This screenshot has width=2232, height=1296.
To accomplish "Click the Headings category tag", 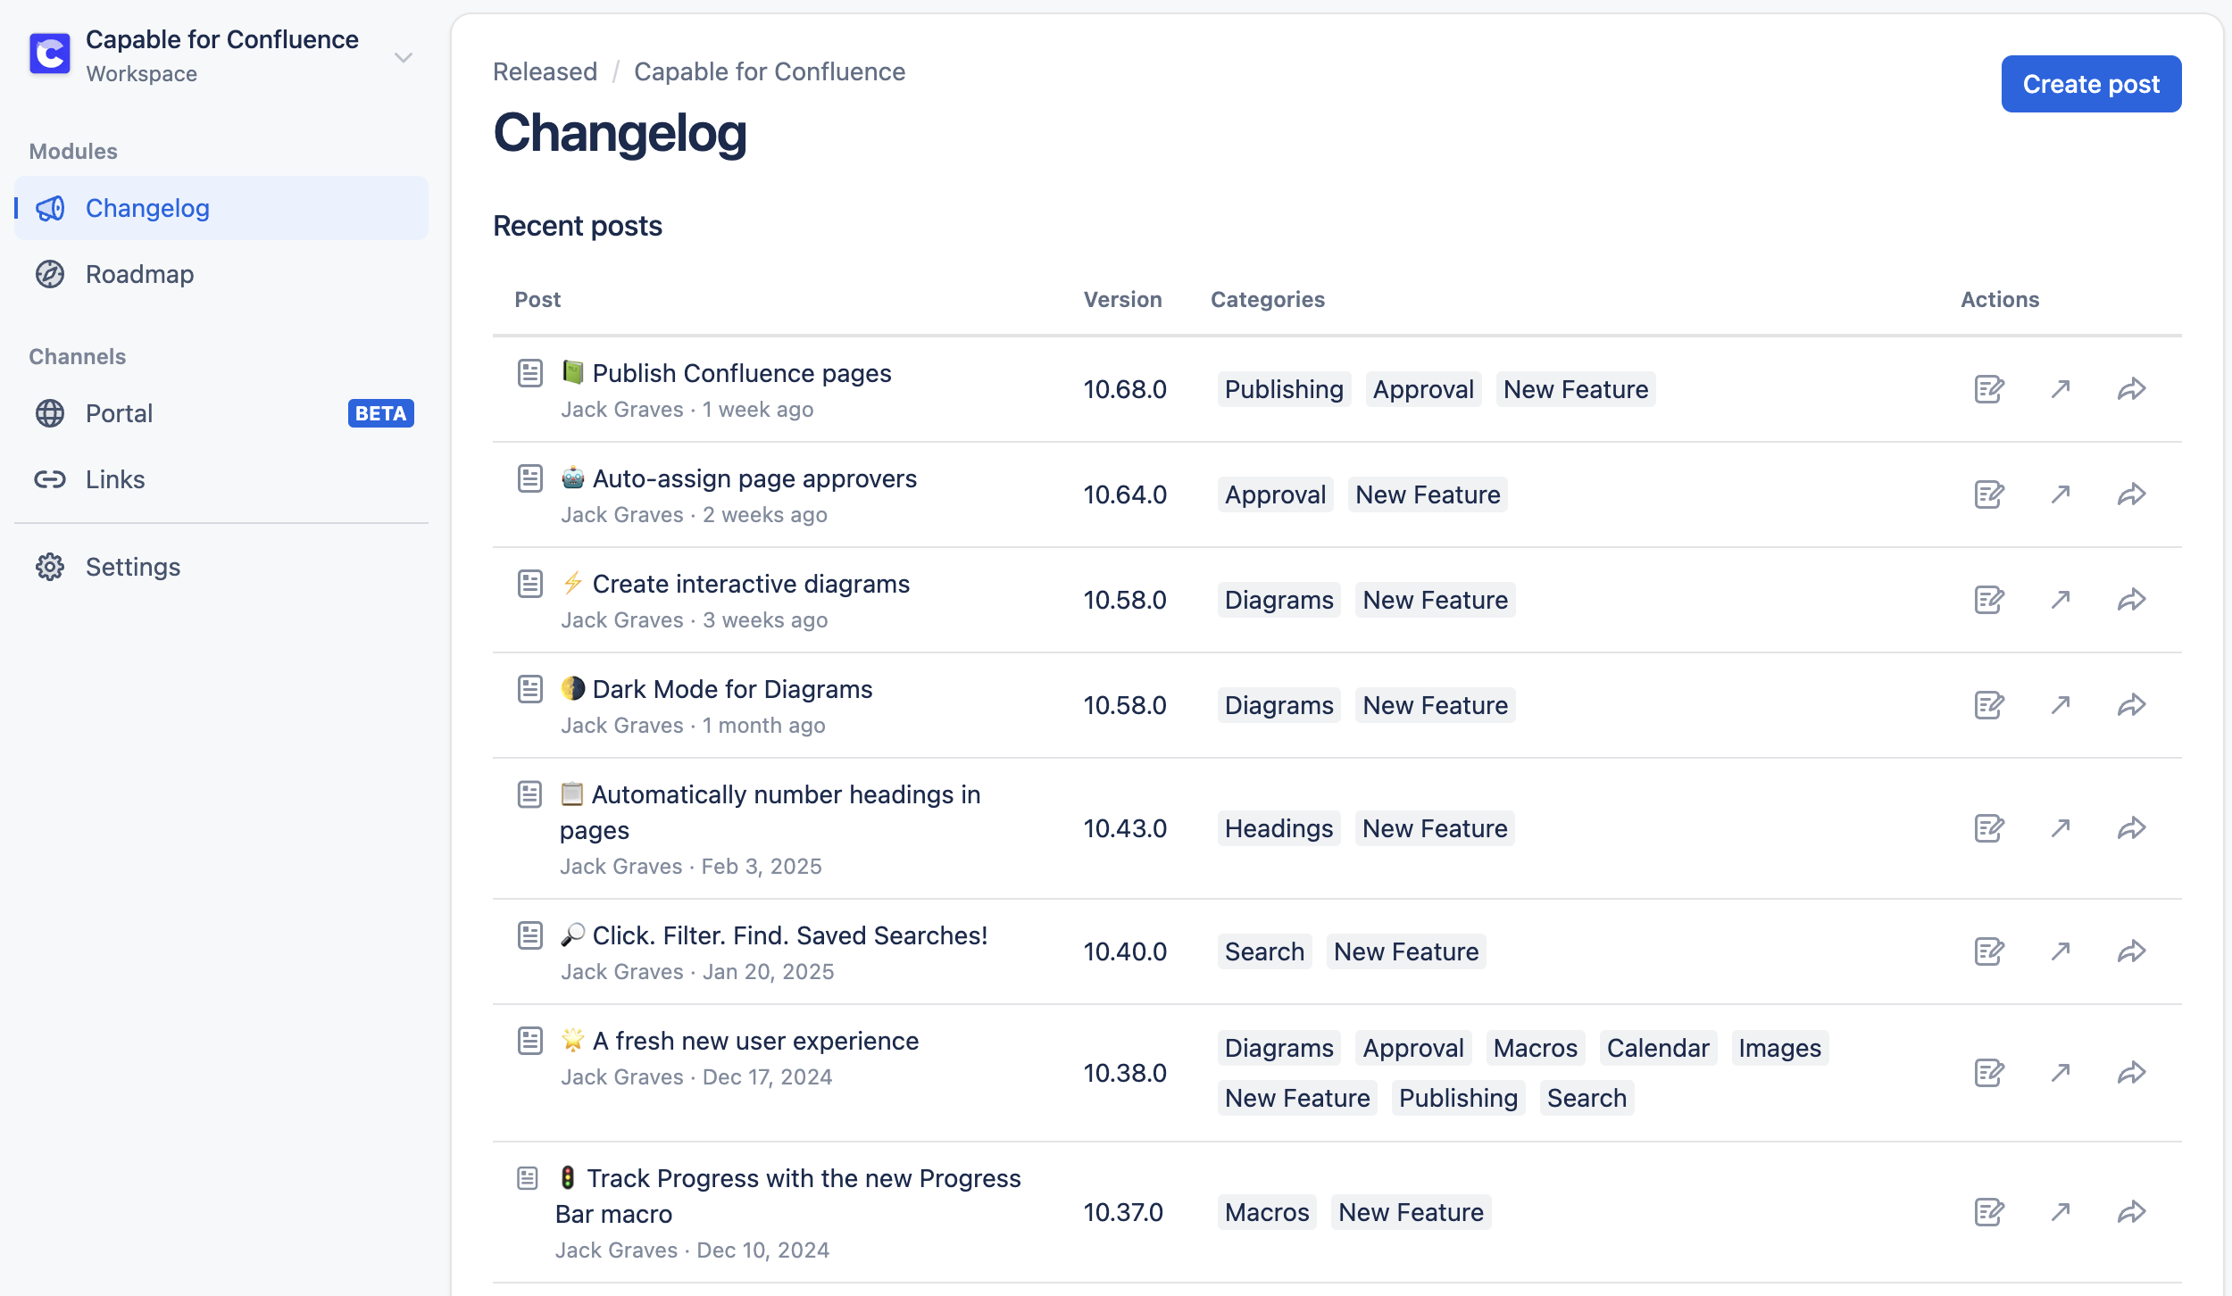I will click(x=1278, y=828).
